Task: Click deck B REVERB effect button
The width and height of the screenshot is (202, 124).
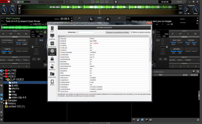Action: [x=191, y=40]
